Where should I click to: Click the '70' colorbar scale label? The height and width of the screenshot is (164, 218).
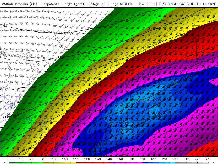32,159
